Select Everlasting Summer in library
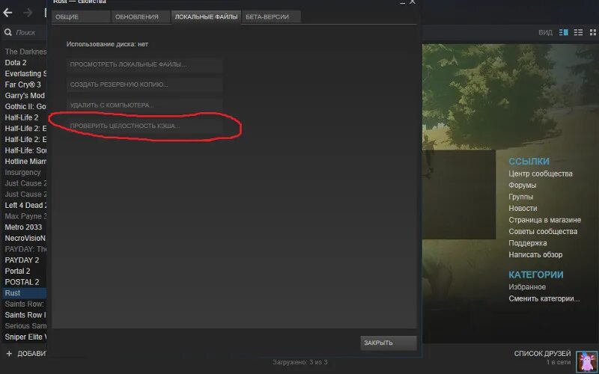Viewport: 599px width, 374px height. click(x=25, y=73)
